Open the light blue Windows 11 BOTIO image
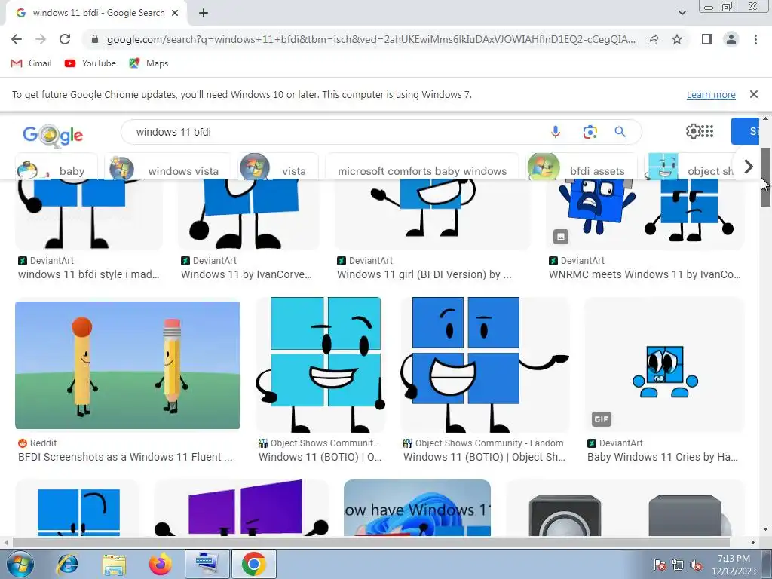This screenshot has width=772, height=579. (x=320, y=365)
